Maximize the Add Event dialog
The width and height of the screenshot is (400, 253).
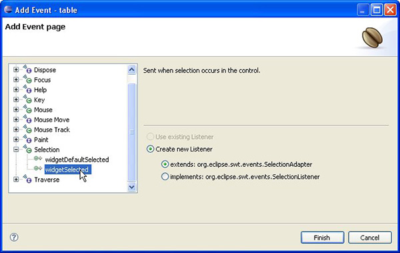point(377,10)
